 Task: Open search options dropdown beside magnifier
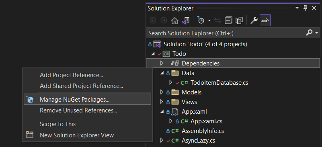click(x=316, y=33)
